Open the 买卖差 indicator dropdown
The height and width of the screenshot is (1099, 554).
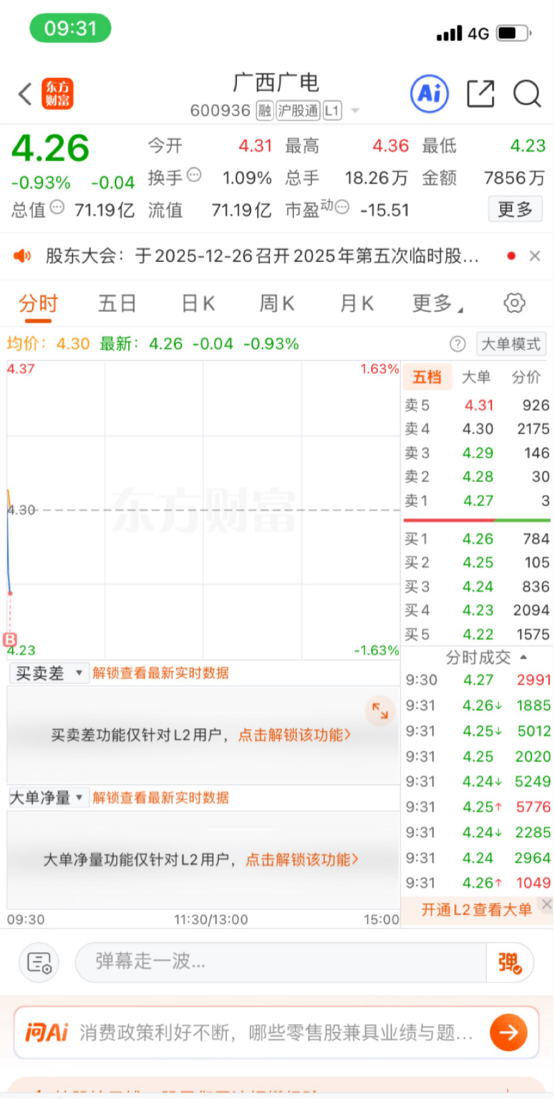tap(49, 673)
